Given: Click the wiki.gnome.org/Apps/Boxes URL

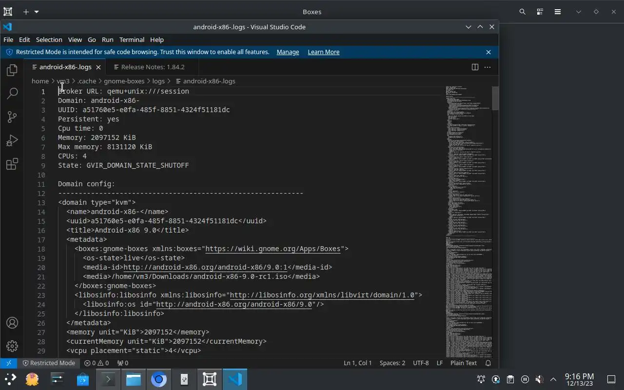Looking at the screenshot, I should tap(273, 249).
